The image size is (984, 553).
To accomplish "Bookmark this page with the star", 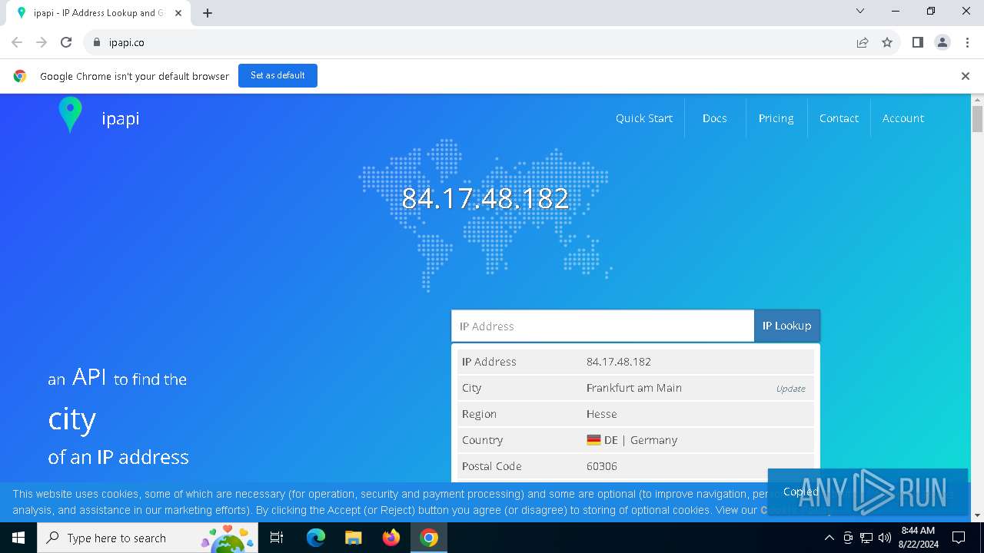I will tap(887, 42).
